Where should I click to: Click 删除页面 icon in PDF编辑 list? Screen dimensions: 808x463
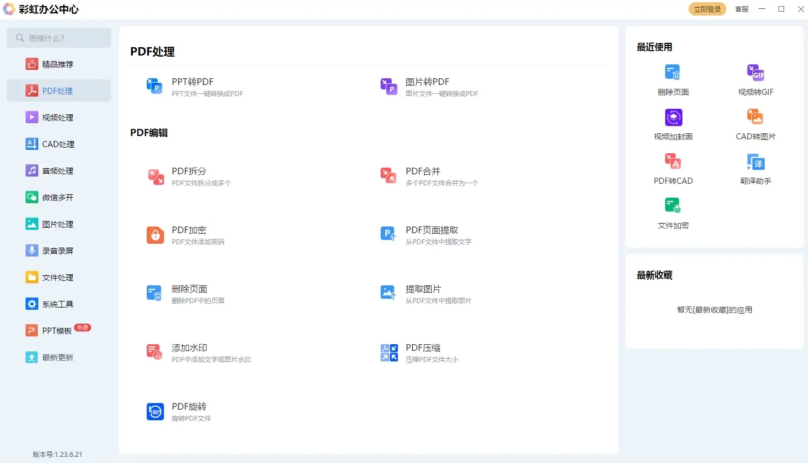click(x=154, y=293)
